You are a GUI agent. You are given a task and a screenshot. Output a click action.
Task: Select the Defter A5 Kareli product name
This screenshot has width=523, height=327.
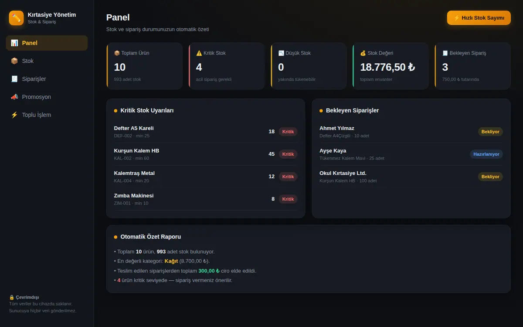click(x=134, y=128)
